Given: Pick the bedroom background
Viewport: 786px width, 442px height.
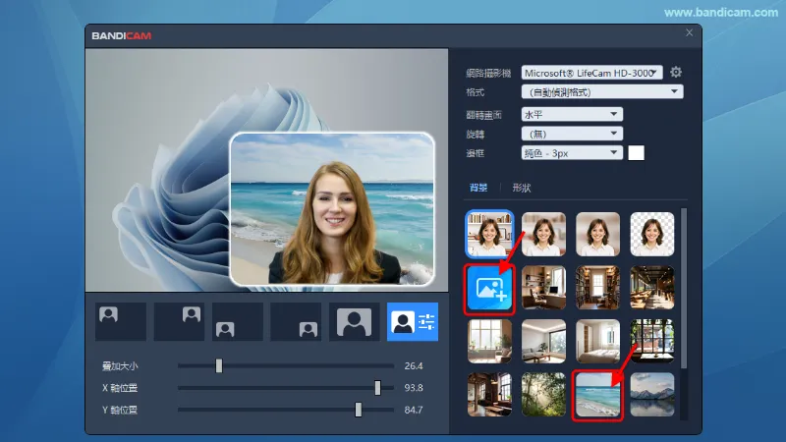Looking at the screenshot, I should tap(598, 341).
